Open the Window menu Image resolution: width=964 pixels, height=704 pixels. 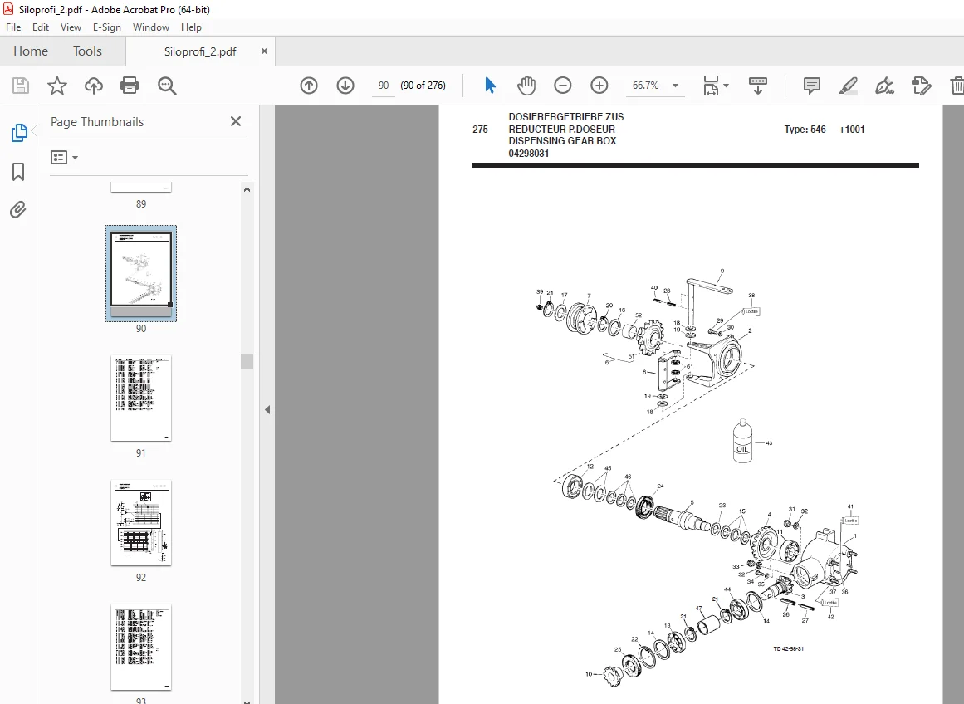click(150, 27)
